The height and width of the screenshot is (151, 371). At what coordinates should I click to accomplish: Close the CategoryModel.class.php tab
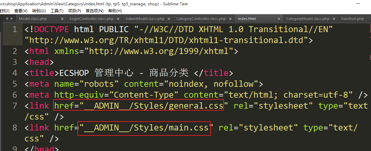(x=334, y=19)
